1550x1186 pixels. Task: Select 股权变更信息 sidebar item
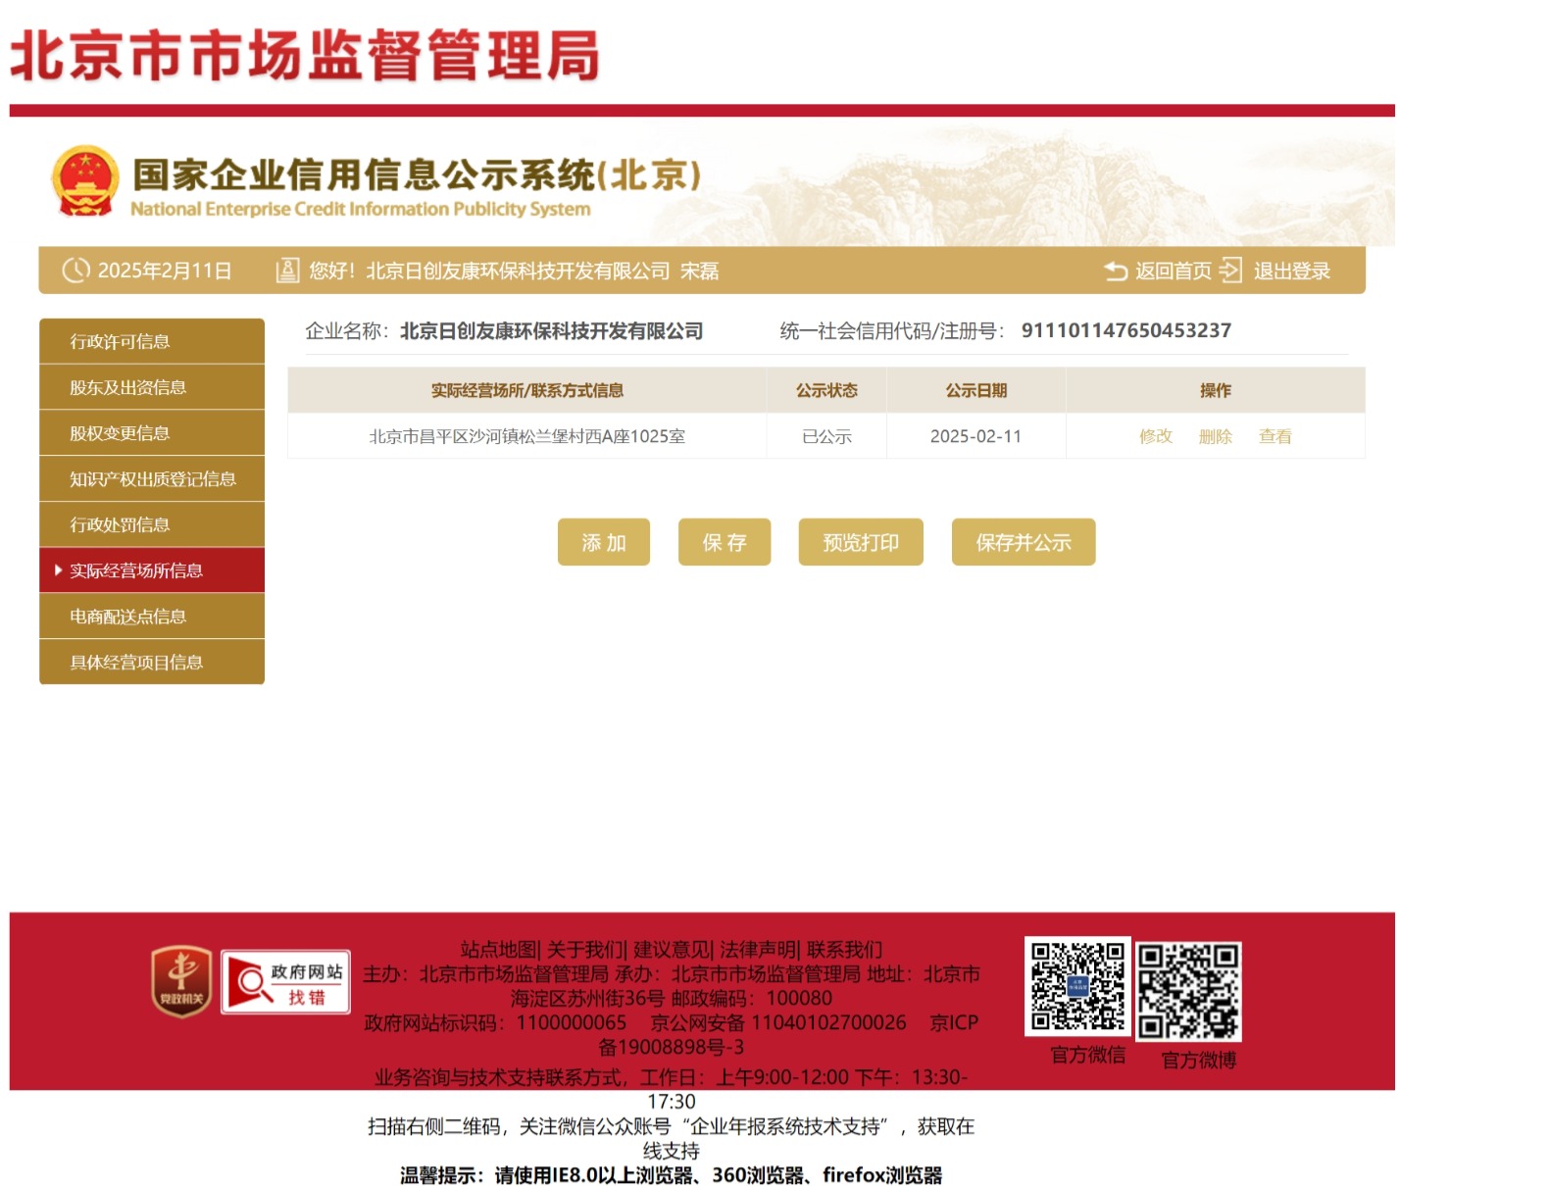[152, 433]
